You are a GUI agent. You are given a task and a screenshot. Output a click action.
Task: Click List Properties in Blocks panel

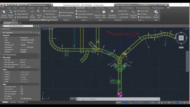(20, 11)
